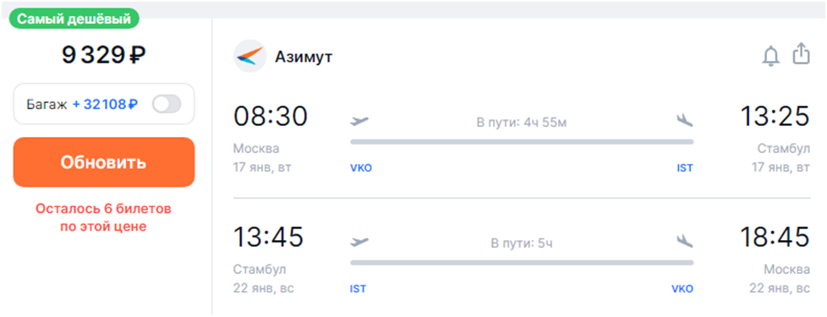
Task: Click the orange Обновить button
Action: coord(104,162)
